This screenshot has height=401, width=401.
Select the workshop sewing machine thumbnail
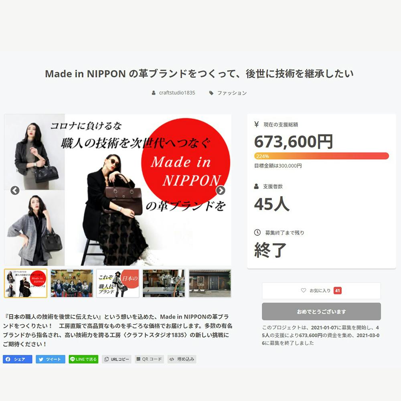(164, 284)
